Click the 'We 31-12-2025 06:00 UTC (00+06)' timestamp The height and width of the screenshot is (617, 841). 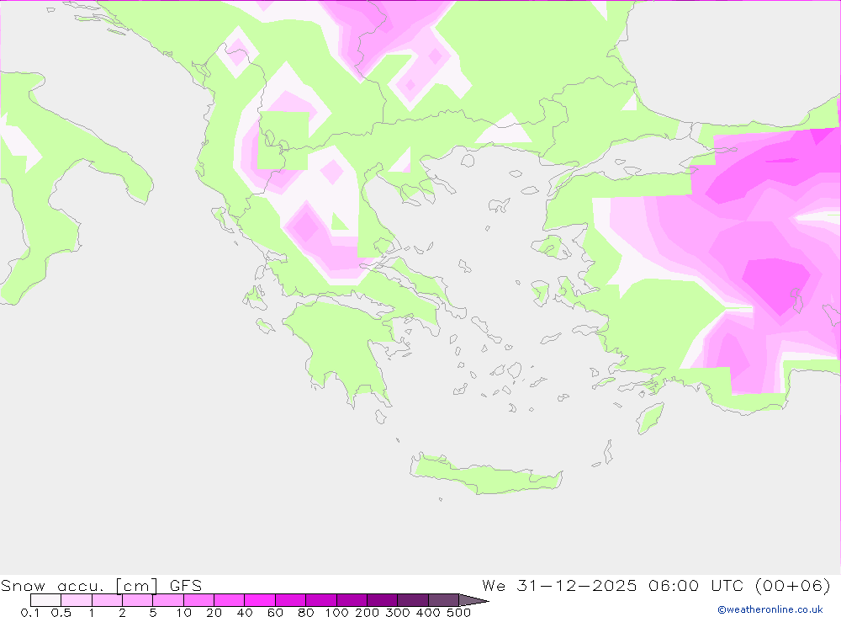click(x=657, y=585)
